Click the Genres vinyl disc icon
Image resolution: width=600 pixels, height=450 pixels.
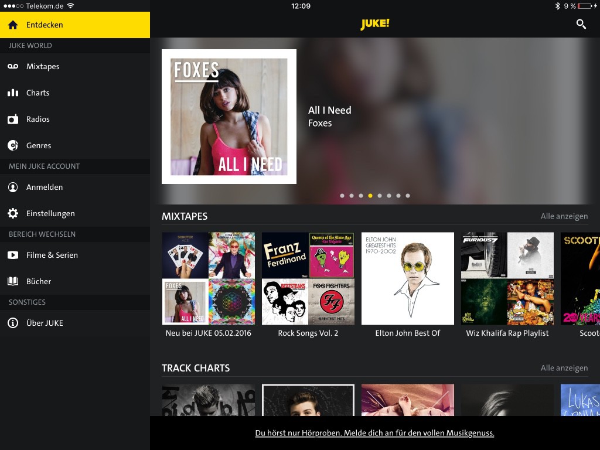click(x=13, y=145)
